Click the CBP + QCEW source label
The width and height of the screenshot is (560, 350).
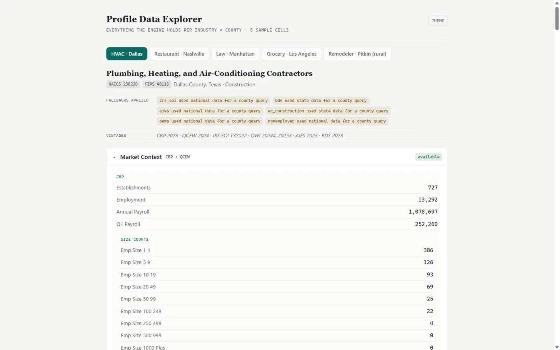pos(178,157)
